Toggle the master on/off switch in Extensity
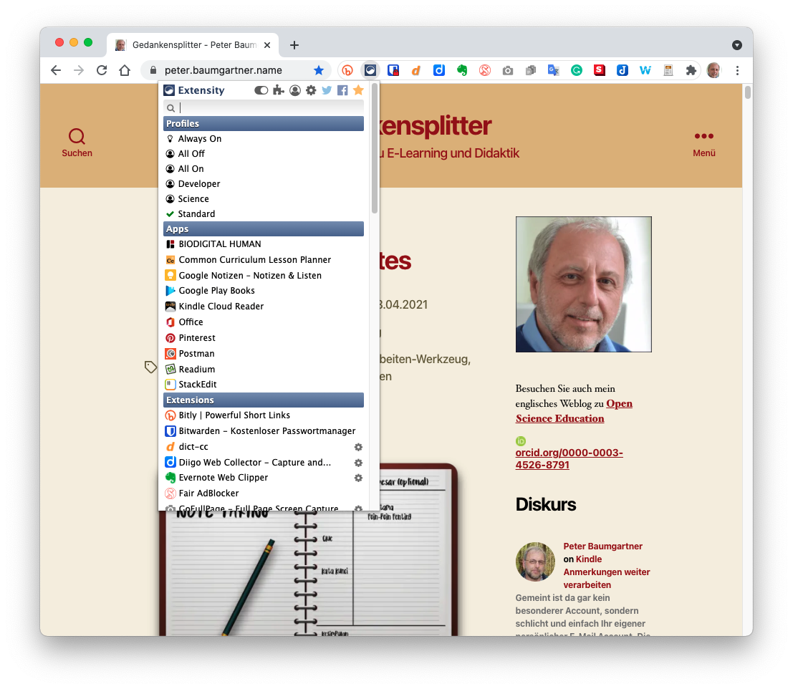 [x=261, y=90]
